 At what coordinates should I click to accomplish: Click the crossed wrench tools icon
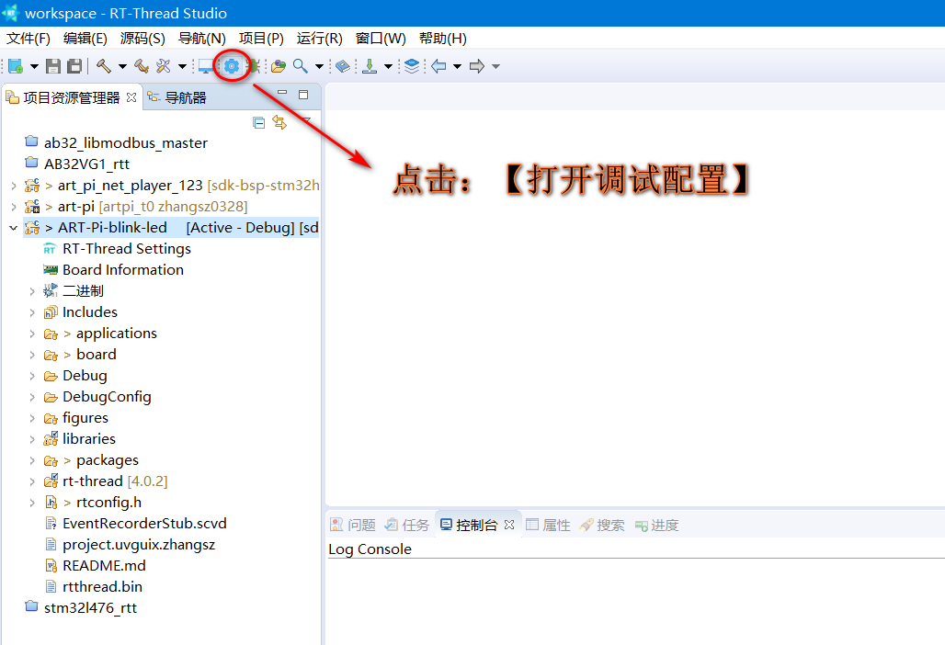click(164, 66)
